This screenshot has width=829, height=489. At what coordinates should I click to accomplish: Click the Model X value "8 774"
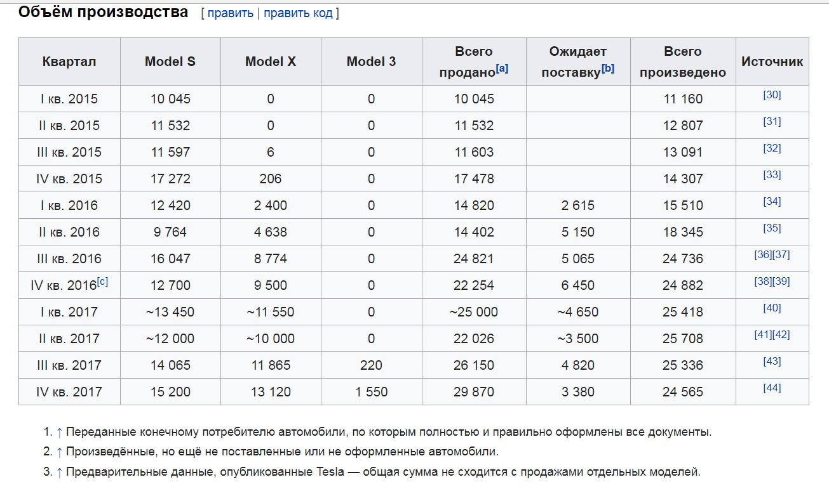click(271, 259)
